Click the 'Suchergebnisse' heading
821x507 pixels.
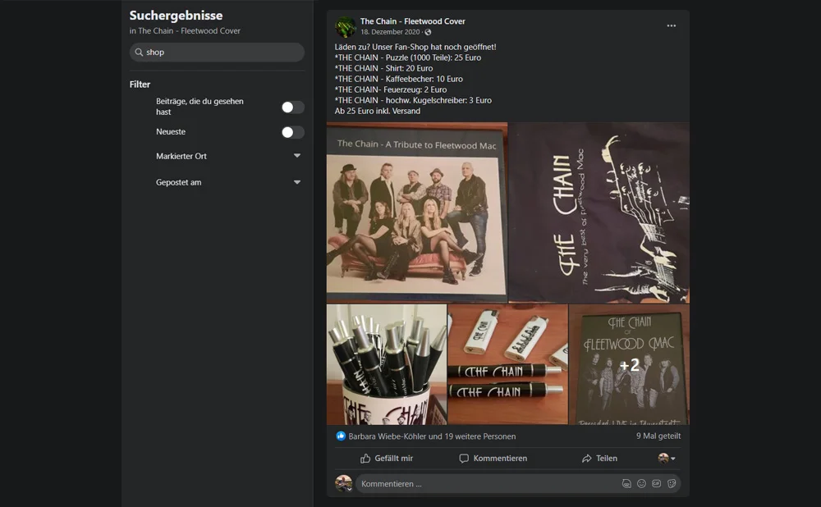[x=176, y=15]
